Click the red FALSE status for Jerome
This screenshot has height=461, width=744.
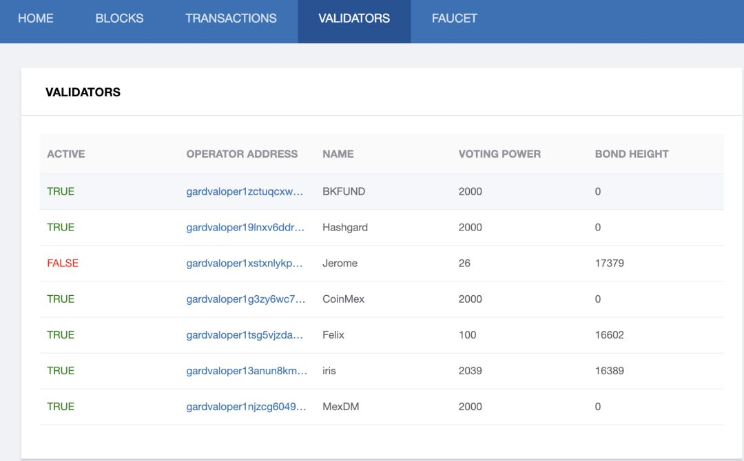[63, 264]
